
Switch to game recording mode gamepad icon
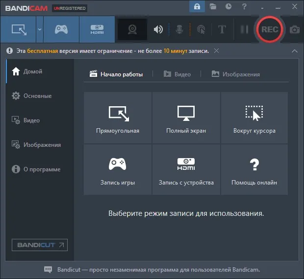coord(61,29)
